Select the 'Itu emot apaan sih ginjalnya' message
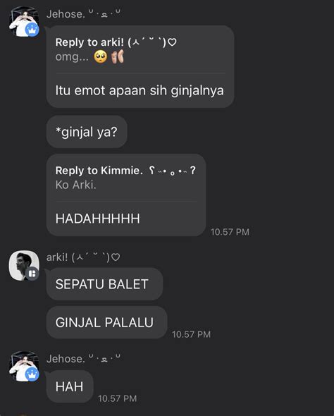Viewport: 334px width, 416px height. click(140, 90)
